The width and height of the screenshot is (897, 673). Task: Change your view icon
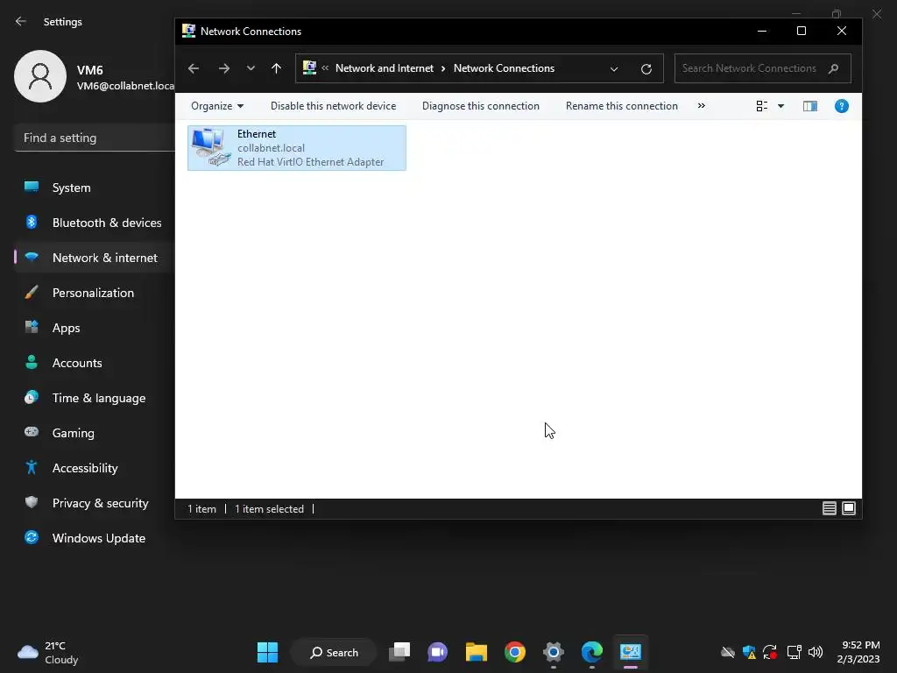pyautogui.click(x=762, y=106)
